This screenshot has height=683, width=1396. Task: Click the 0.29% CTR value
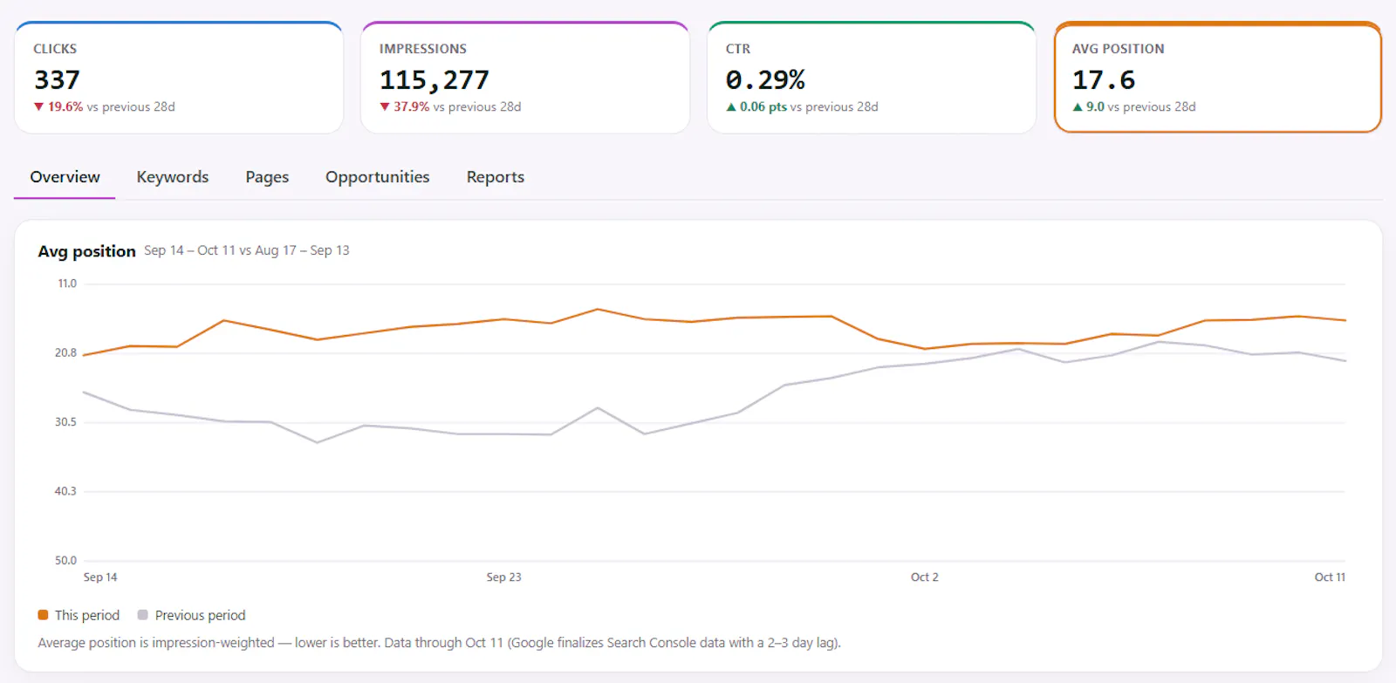pyautogui.click(x=765, y=79)
